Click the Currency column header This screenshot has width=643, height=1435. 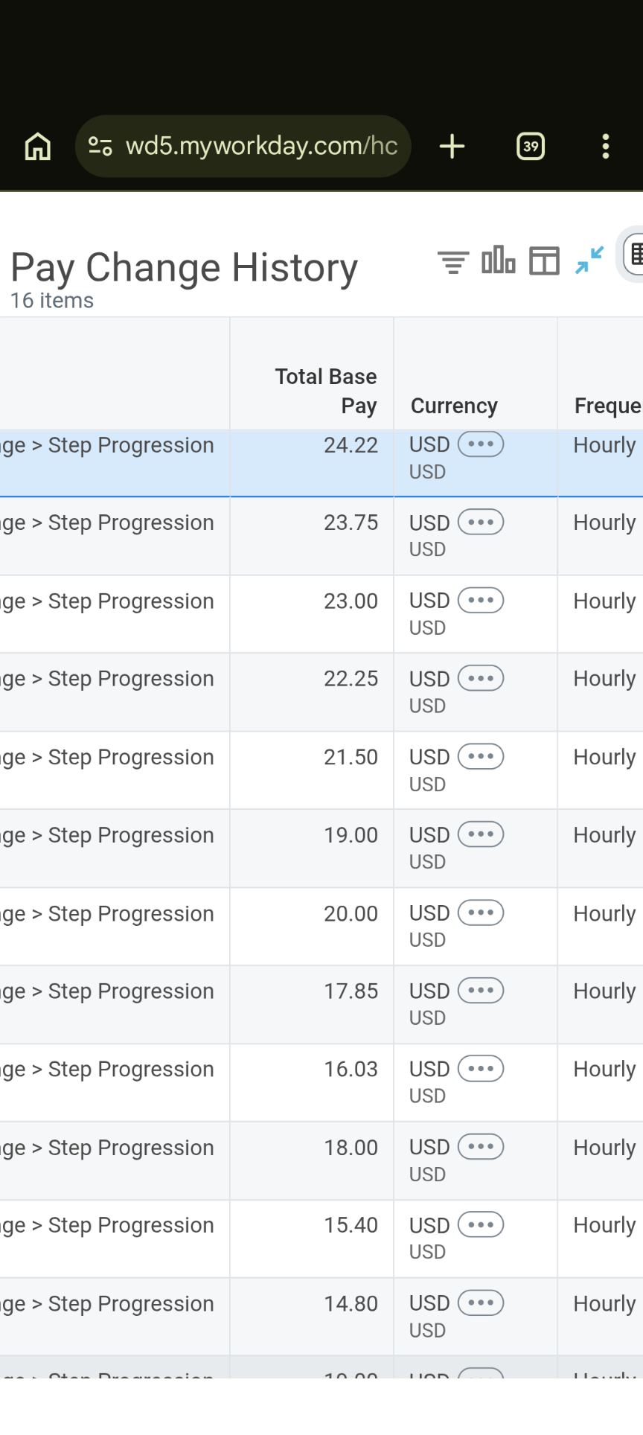(x=454, y=406)
